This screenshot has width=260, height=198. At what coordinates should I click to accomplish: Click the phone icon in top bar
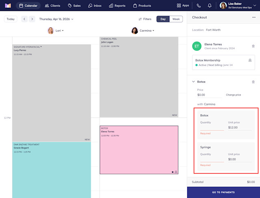pyautogui.click(x=199, y=6)
